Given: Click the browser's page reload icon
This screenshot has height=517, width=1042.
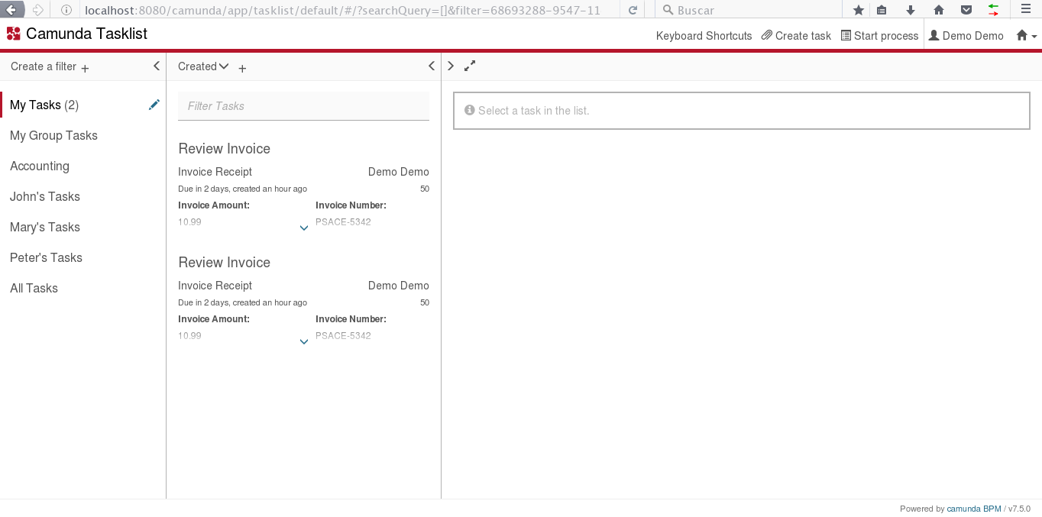Looking at the screenshot, I should [x=632, y=10].
